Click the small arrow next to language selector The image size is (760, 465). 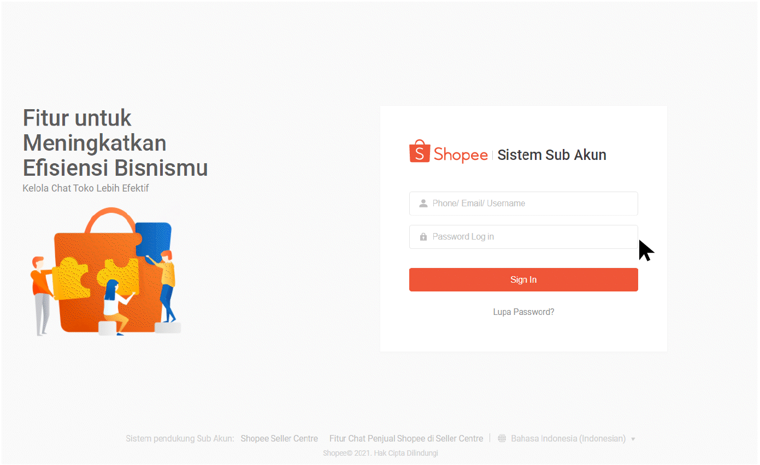point(633,439)
